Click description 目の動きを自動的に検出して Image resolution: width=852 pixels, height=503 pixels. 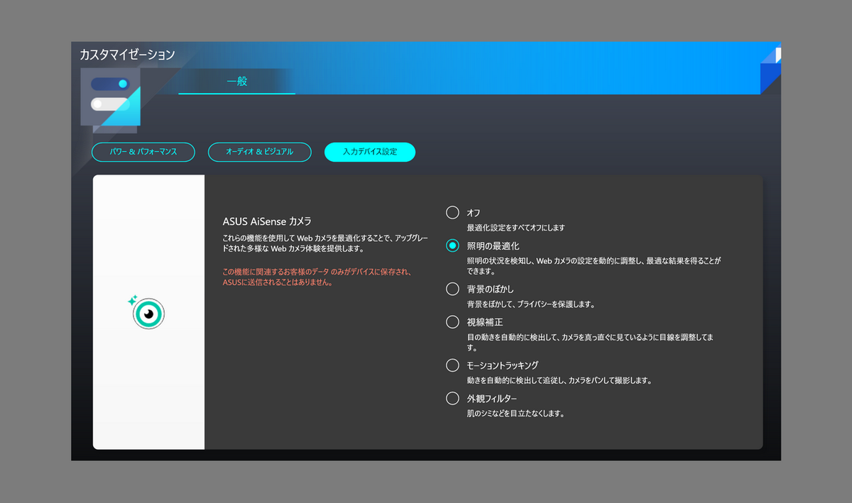(x=590, y=343)
